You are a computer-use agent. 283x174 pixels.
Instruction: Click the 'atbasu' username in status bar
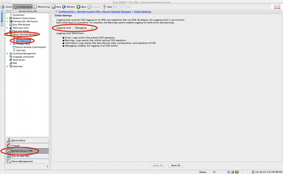click(203, 172)
